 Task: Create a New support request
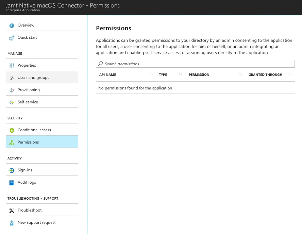[42, 222]
